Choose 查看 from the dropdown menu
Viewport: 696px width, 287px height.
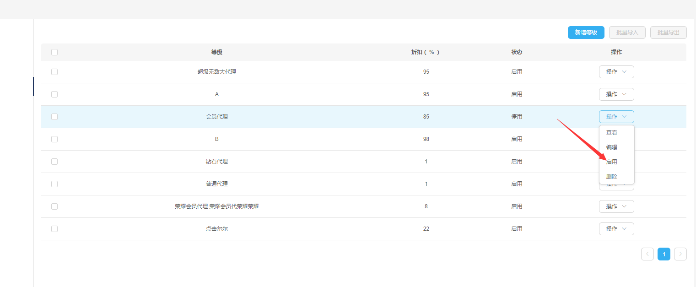[x=612, y=133]
